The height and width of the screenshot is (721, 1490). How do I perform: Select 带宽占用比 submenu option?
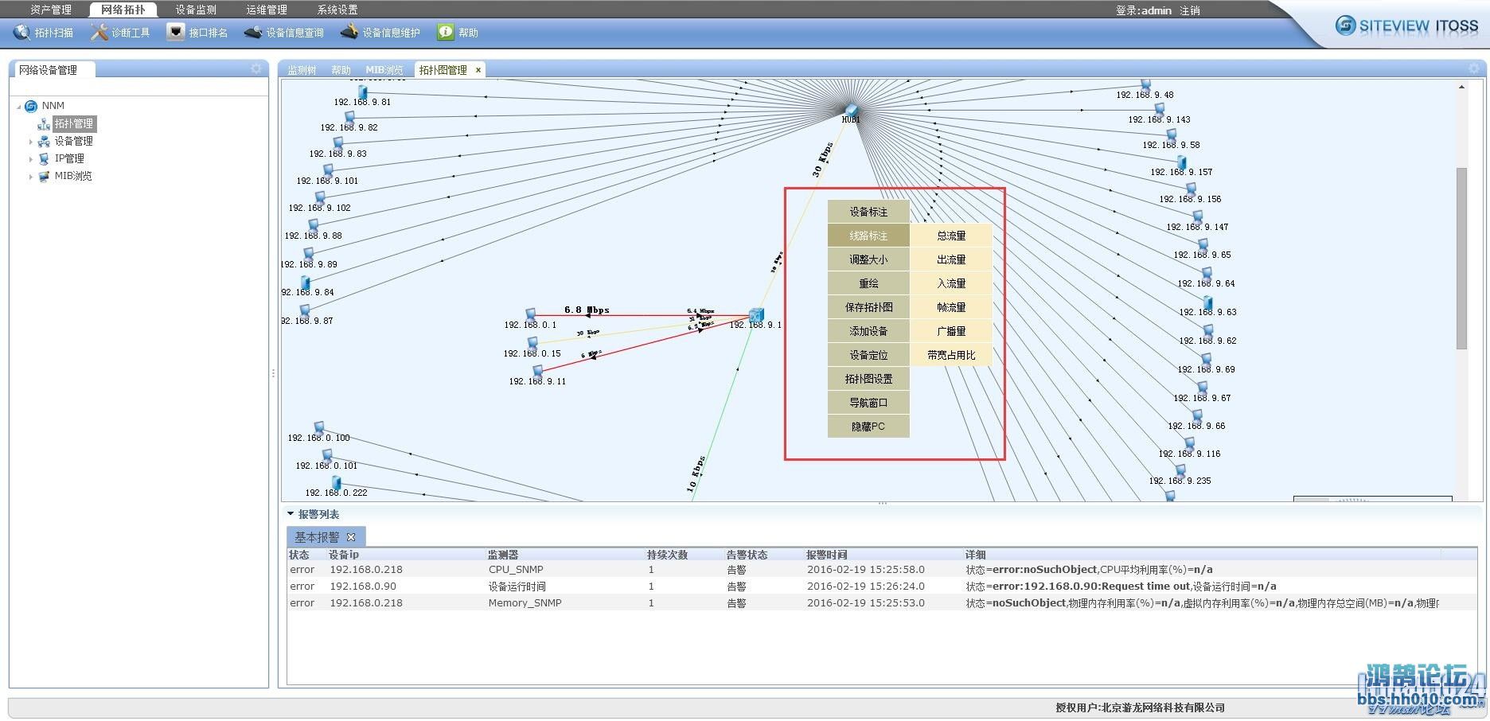951,355
